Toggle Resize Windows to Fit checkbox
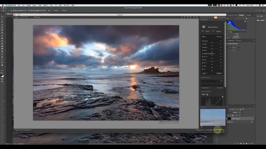Viewport: 266px width, 149px height. [14, 11]
